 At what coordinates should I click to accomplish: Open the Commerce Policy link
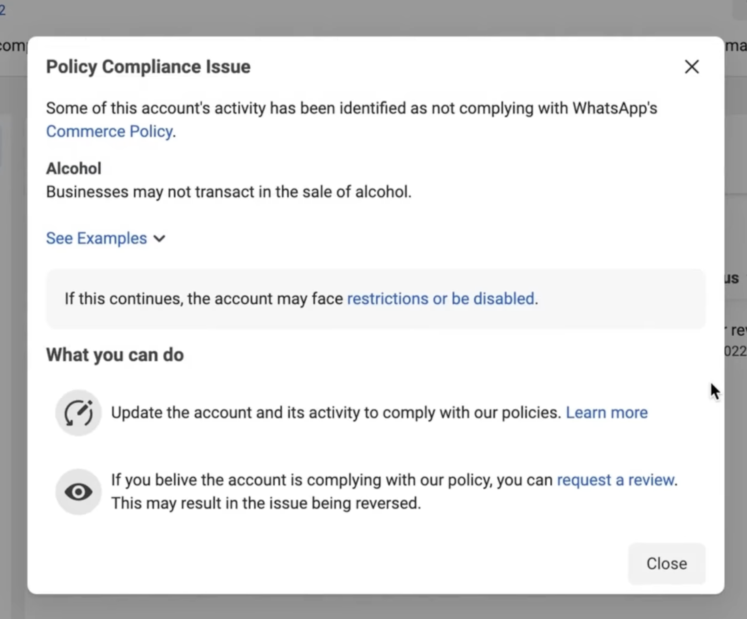click(109, 131)
